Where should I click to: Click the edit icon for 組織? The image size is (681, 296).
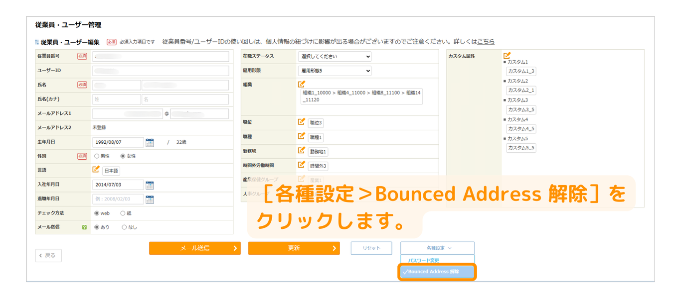pyautogui.click(x=301, y=84)
